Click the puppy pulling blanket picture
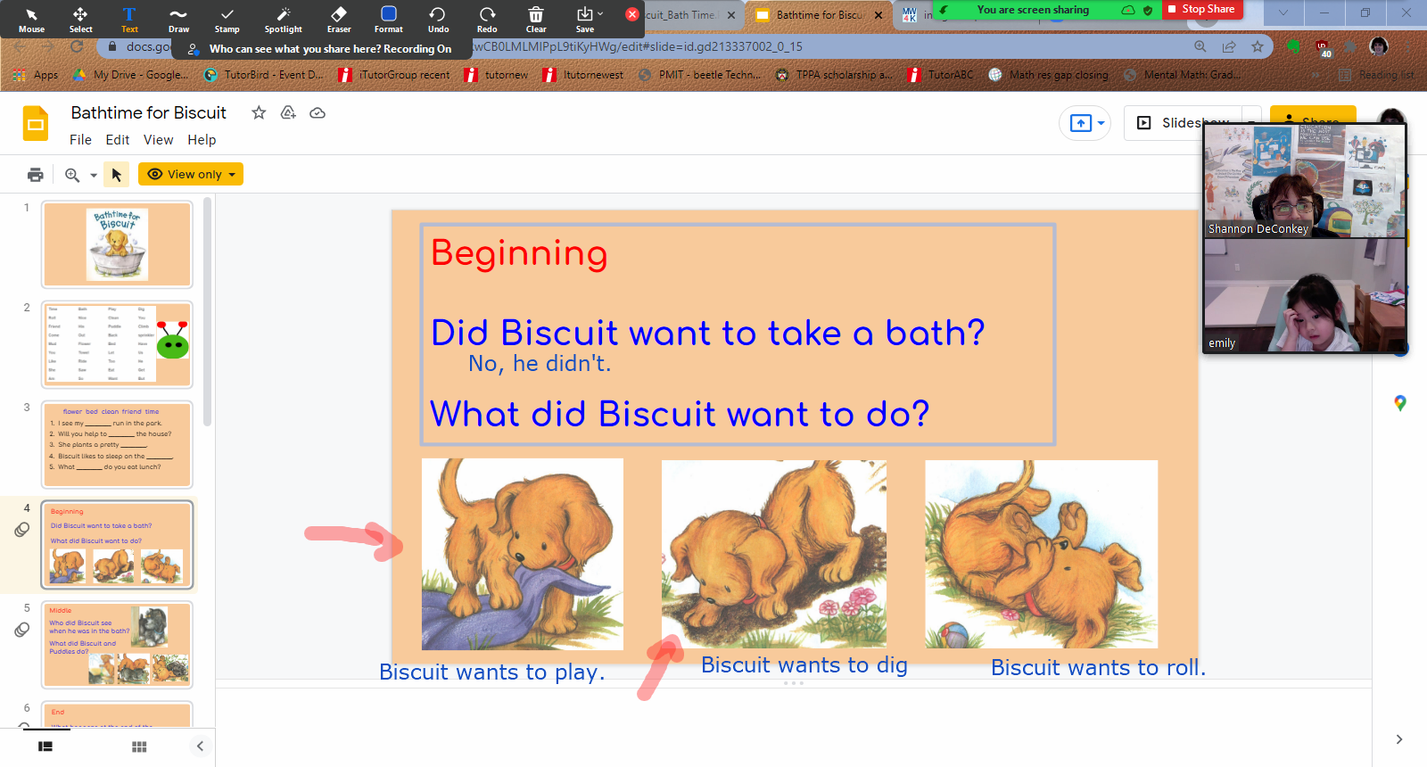Viewport: 1427px width, 767px height. tap(522, 554)
